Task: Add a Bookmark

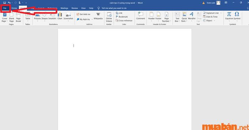Action: [122, 17]
